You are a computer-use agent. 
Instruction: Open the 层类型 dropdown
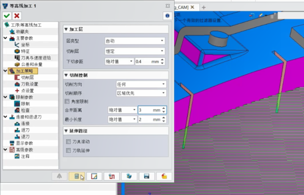pyautogui.click(x=135, y=41)
